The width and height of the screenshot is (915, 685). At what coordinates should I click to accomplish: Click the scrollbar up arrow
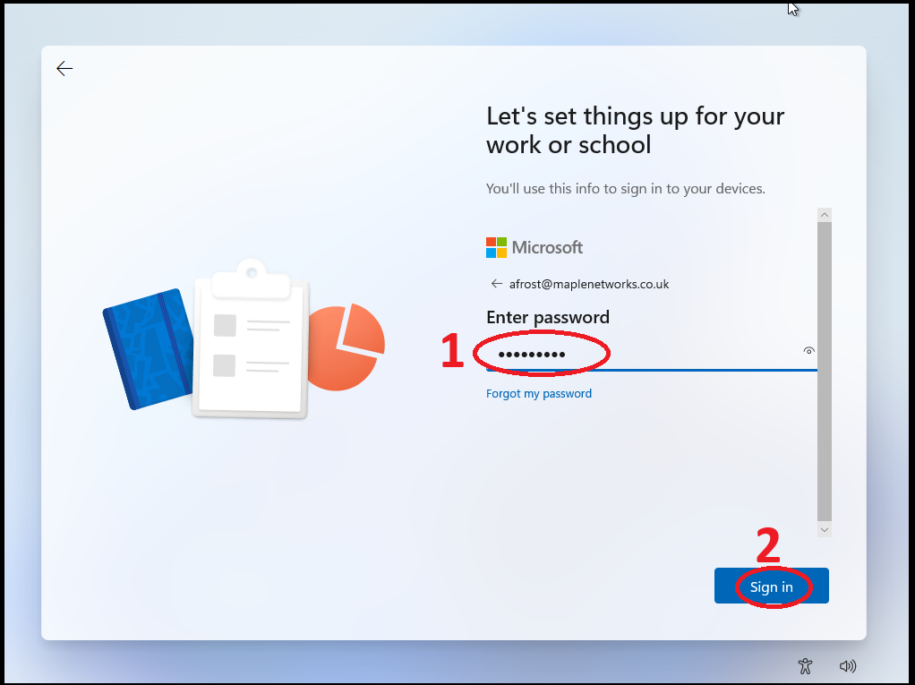pos(825,215)
